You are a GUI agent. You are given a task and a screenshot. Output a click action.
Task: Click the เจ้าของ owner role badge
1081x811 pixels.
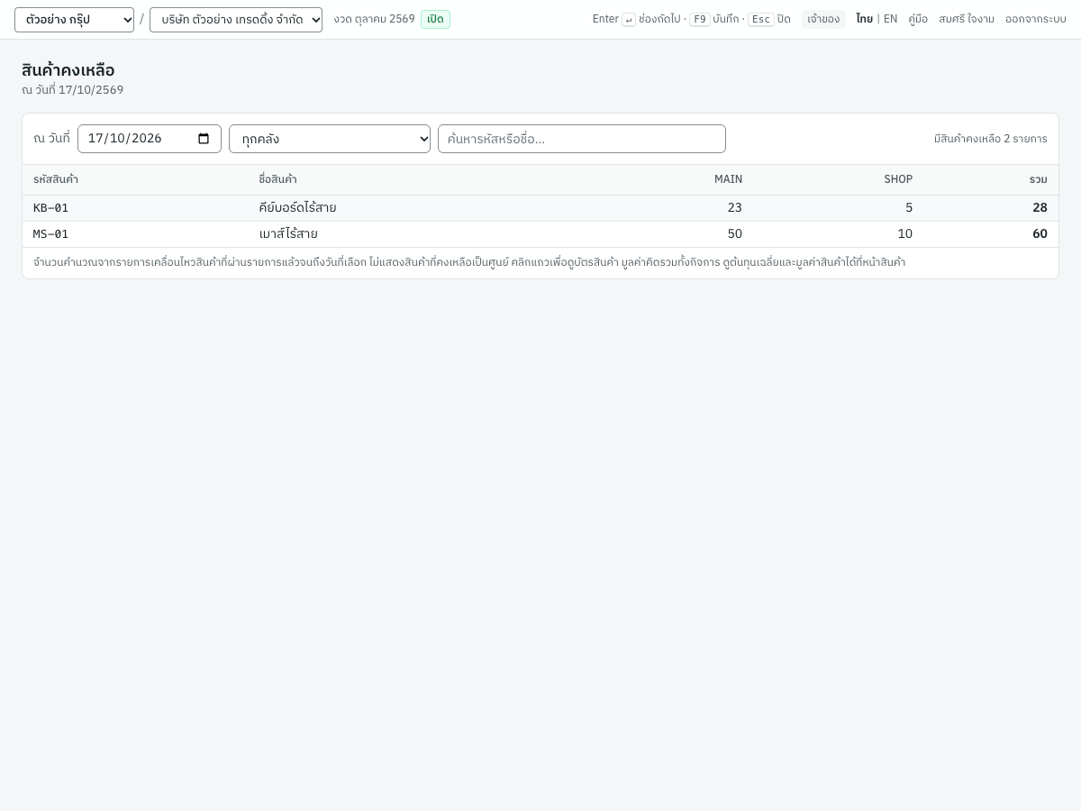tap(823, 19)
